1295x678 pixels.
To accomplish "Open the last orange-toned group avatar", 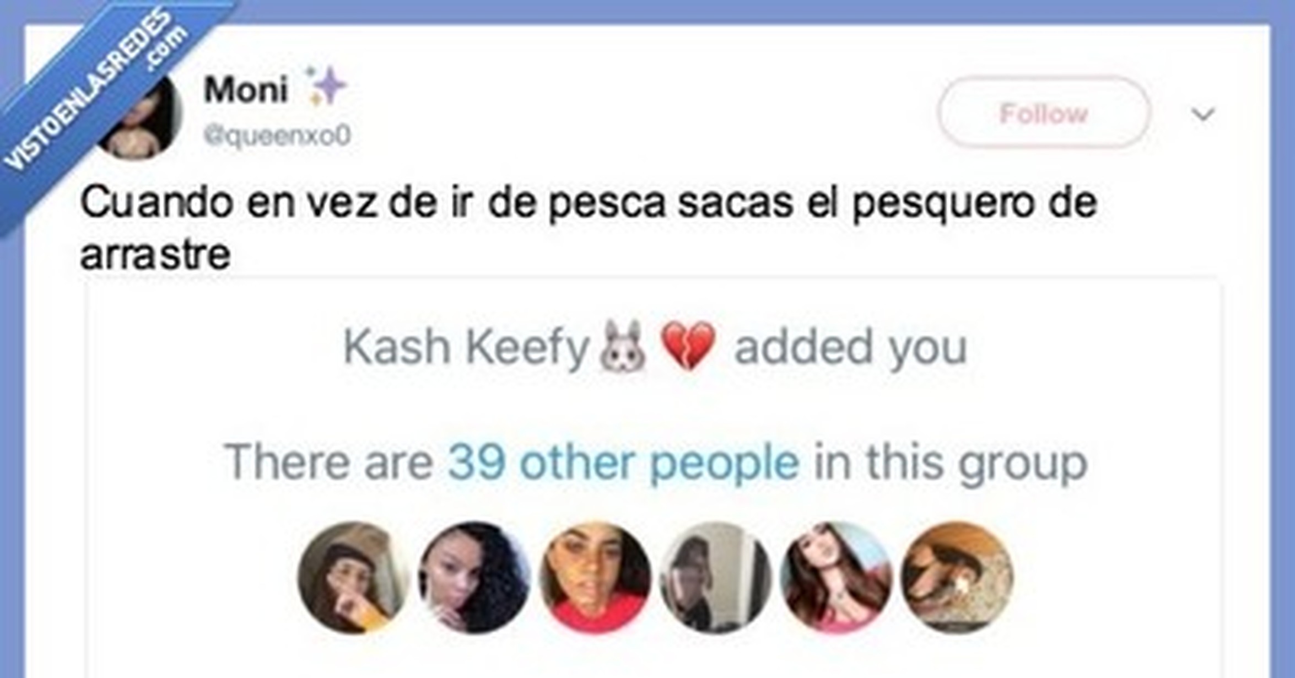I will [957, 577].
